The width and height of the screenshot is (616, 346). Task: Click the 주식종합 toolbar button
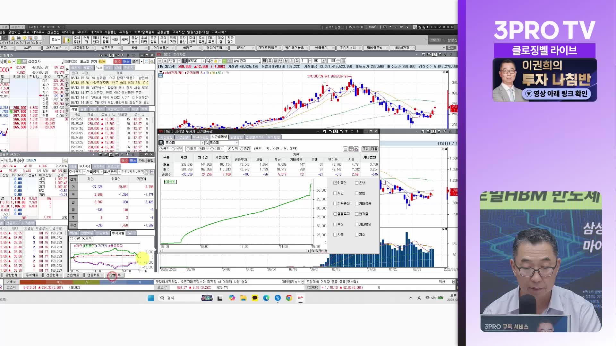(77, 40)
